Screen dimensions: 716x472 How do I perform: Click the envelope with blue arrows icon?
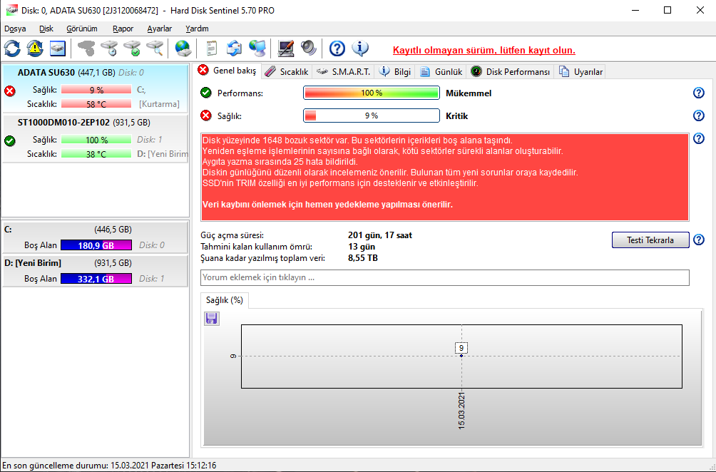coord(234,48)
